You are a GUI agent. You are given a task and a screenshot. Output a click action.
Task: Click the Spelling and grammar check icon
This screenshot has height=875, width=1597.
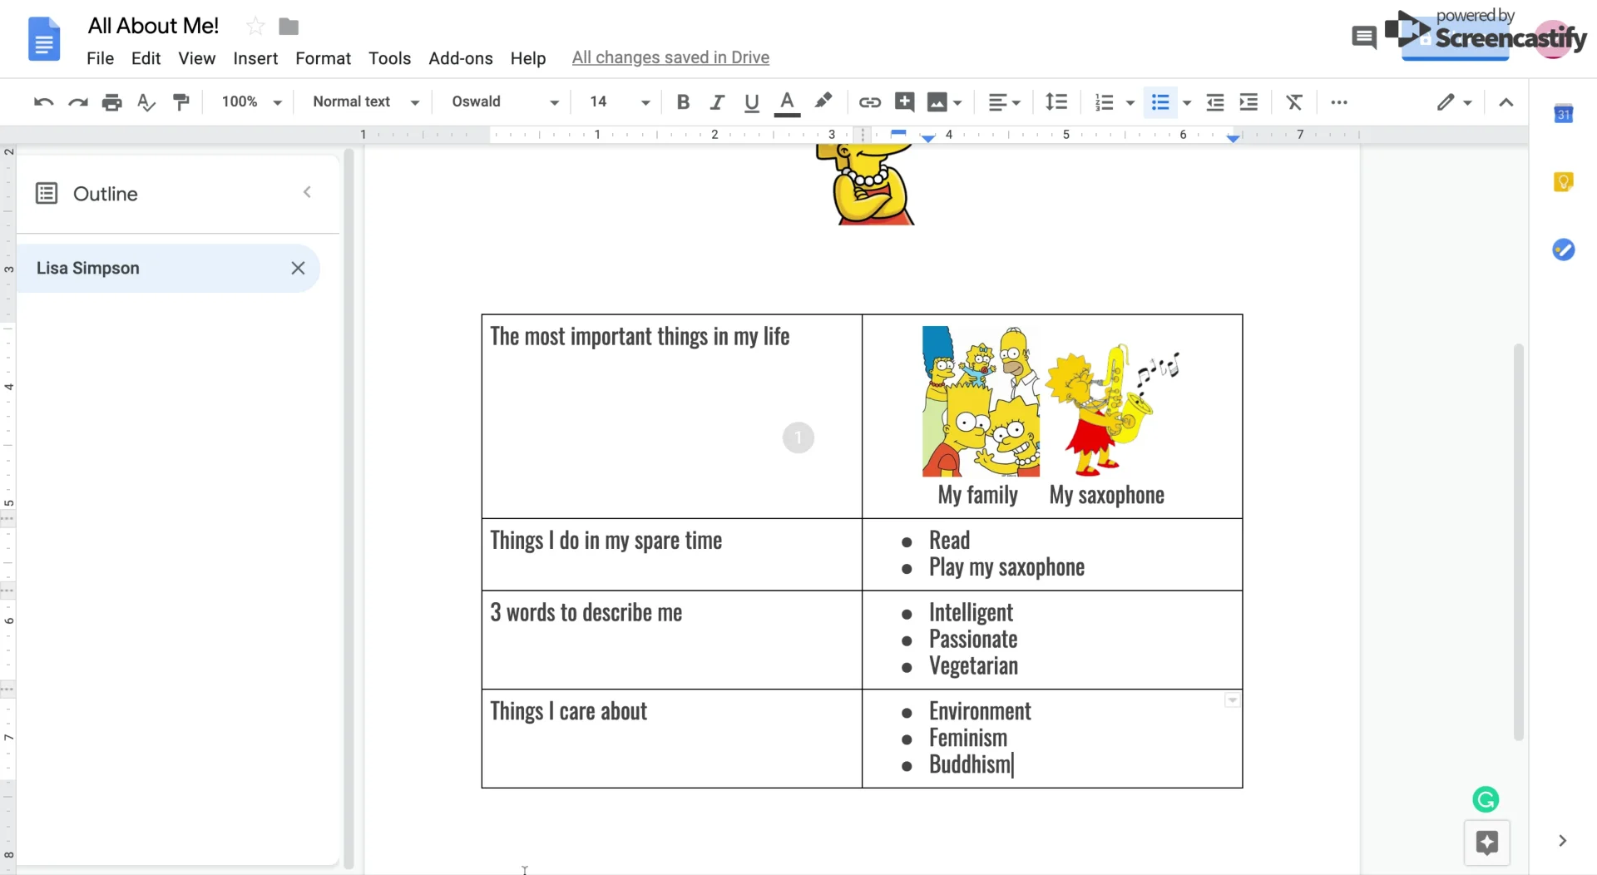146,101
